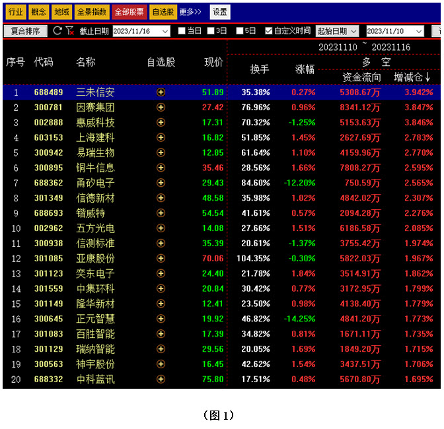Image resolution: width=444 pixels, height=429 pixels.
Task: Add 神宇股份 to watchlist plus icon
Action: click(161, 364)
